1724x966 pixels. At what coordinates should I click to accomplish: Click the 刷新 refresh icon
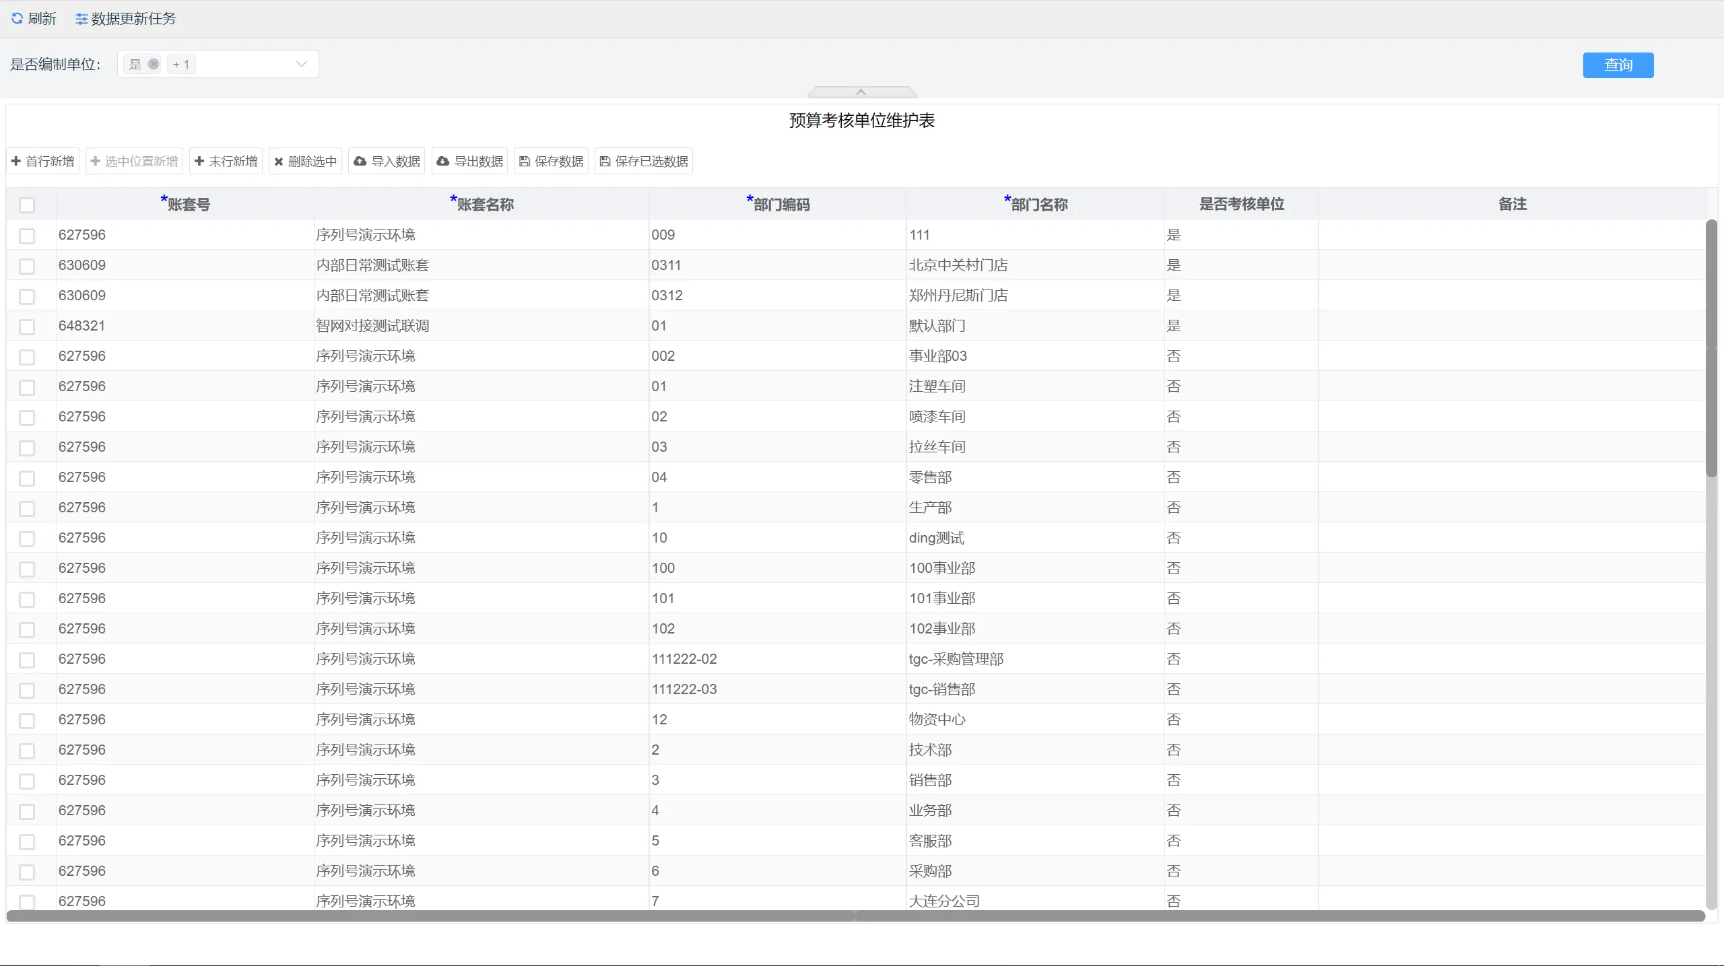point(17,19)
